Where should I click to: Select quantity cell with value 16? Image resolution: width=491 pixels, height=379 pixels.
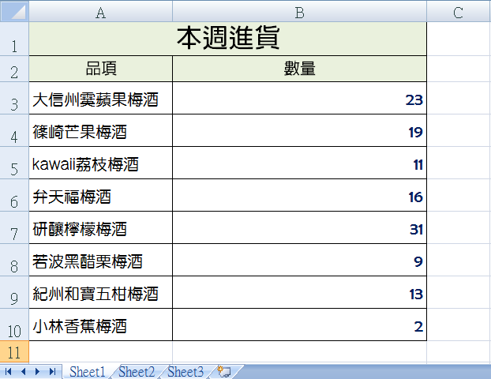[x=299, y=195]
